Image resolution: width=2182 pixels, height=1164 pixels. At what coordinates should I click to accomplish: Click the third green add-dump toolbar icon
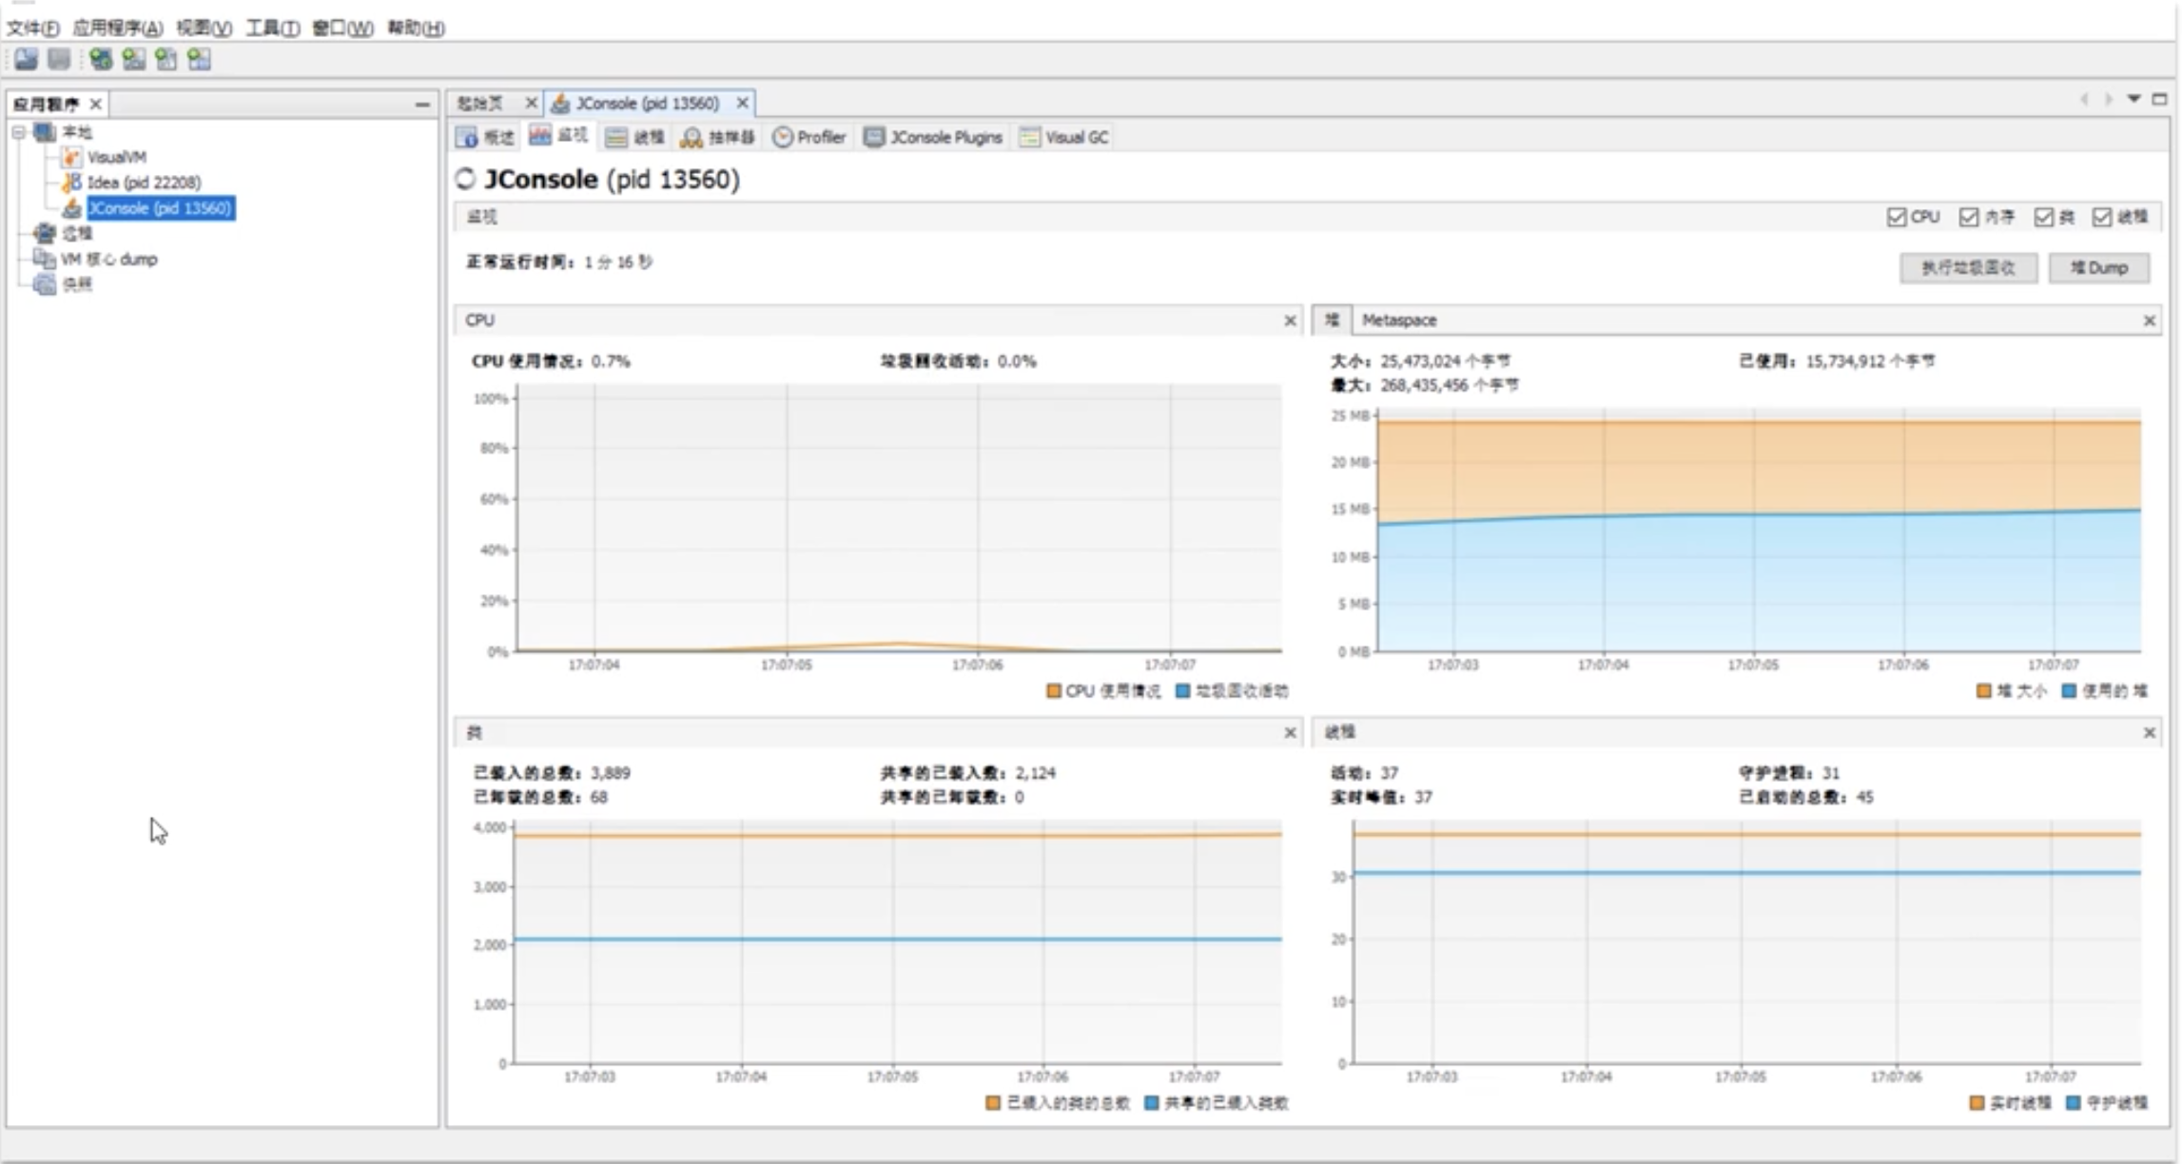[x=166, y=59]
